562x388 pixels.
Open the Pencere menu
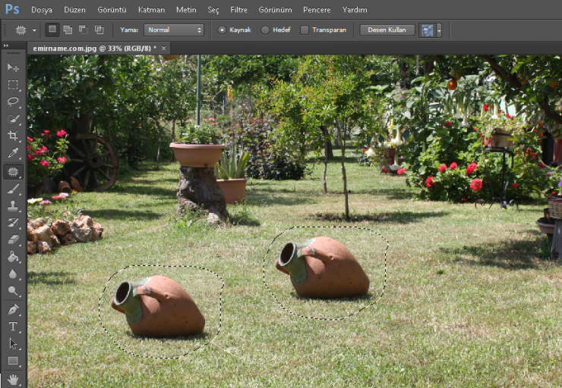[x=317, y=10]
